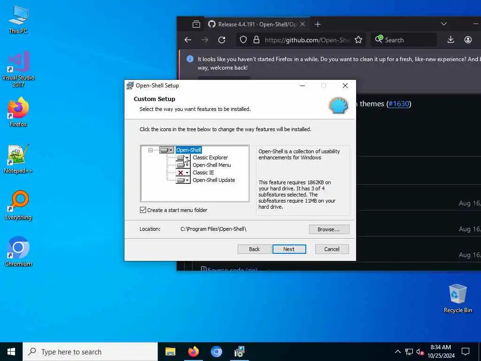
Task: Select the installer icon in the taskbar
Action: click(x=239, y=352)
